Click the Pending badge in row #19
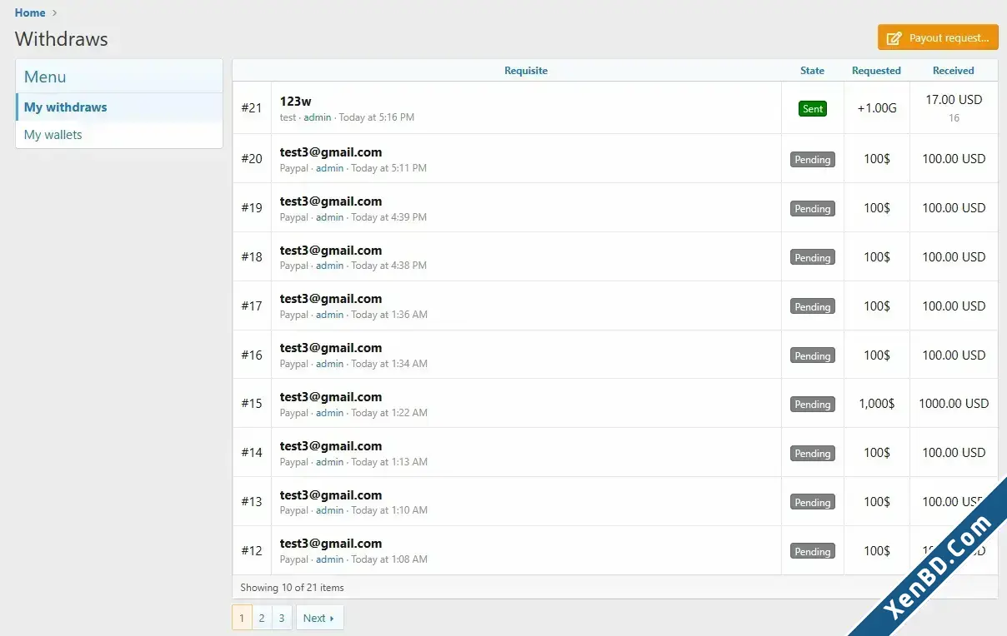This screenshot has width=1007, height=636. point(813,209)
